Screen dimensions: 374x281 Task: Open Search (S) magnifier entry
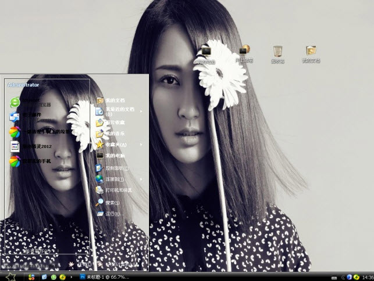[x=108, y=203]
